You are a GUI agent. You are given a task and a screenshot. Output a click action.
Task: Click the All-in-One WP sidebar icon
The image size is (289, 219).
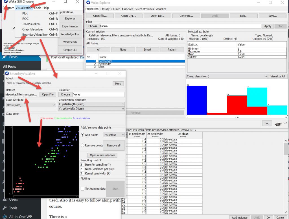tap(5, 217)
